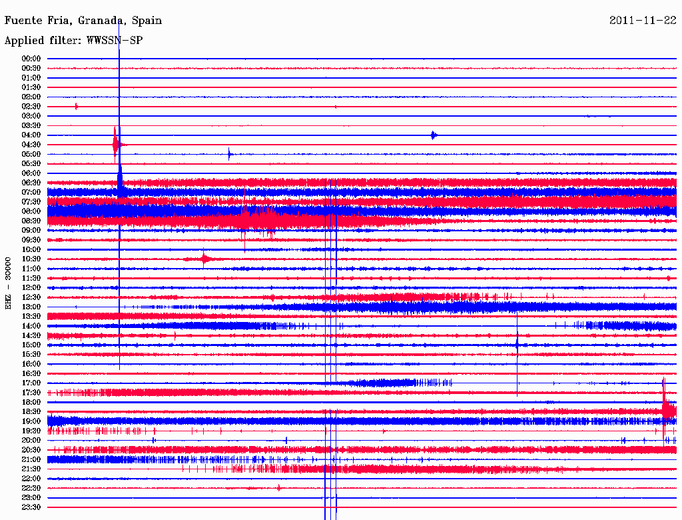Screen dimensions: 682x520
Task: Select the 07:00 time label
Action: pos(31,192)
